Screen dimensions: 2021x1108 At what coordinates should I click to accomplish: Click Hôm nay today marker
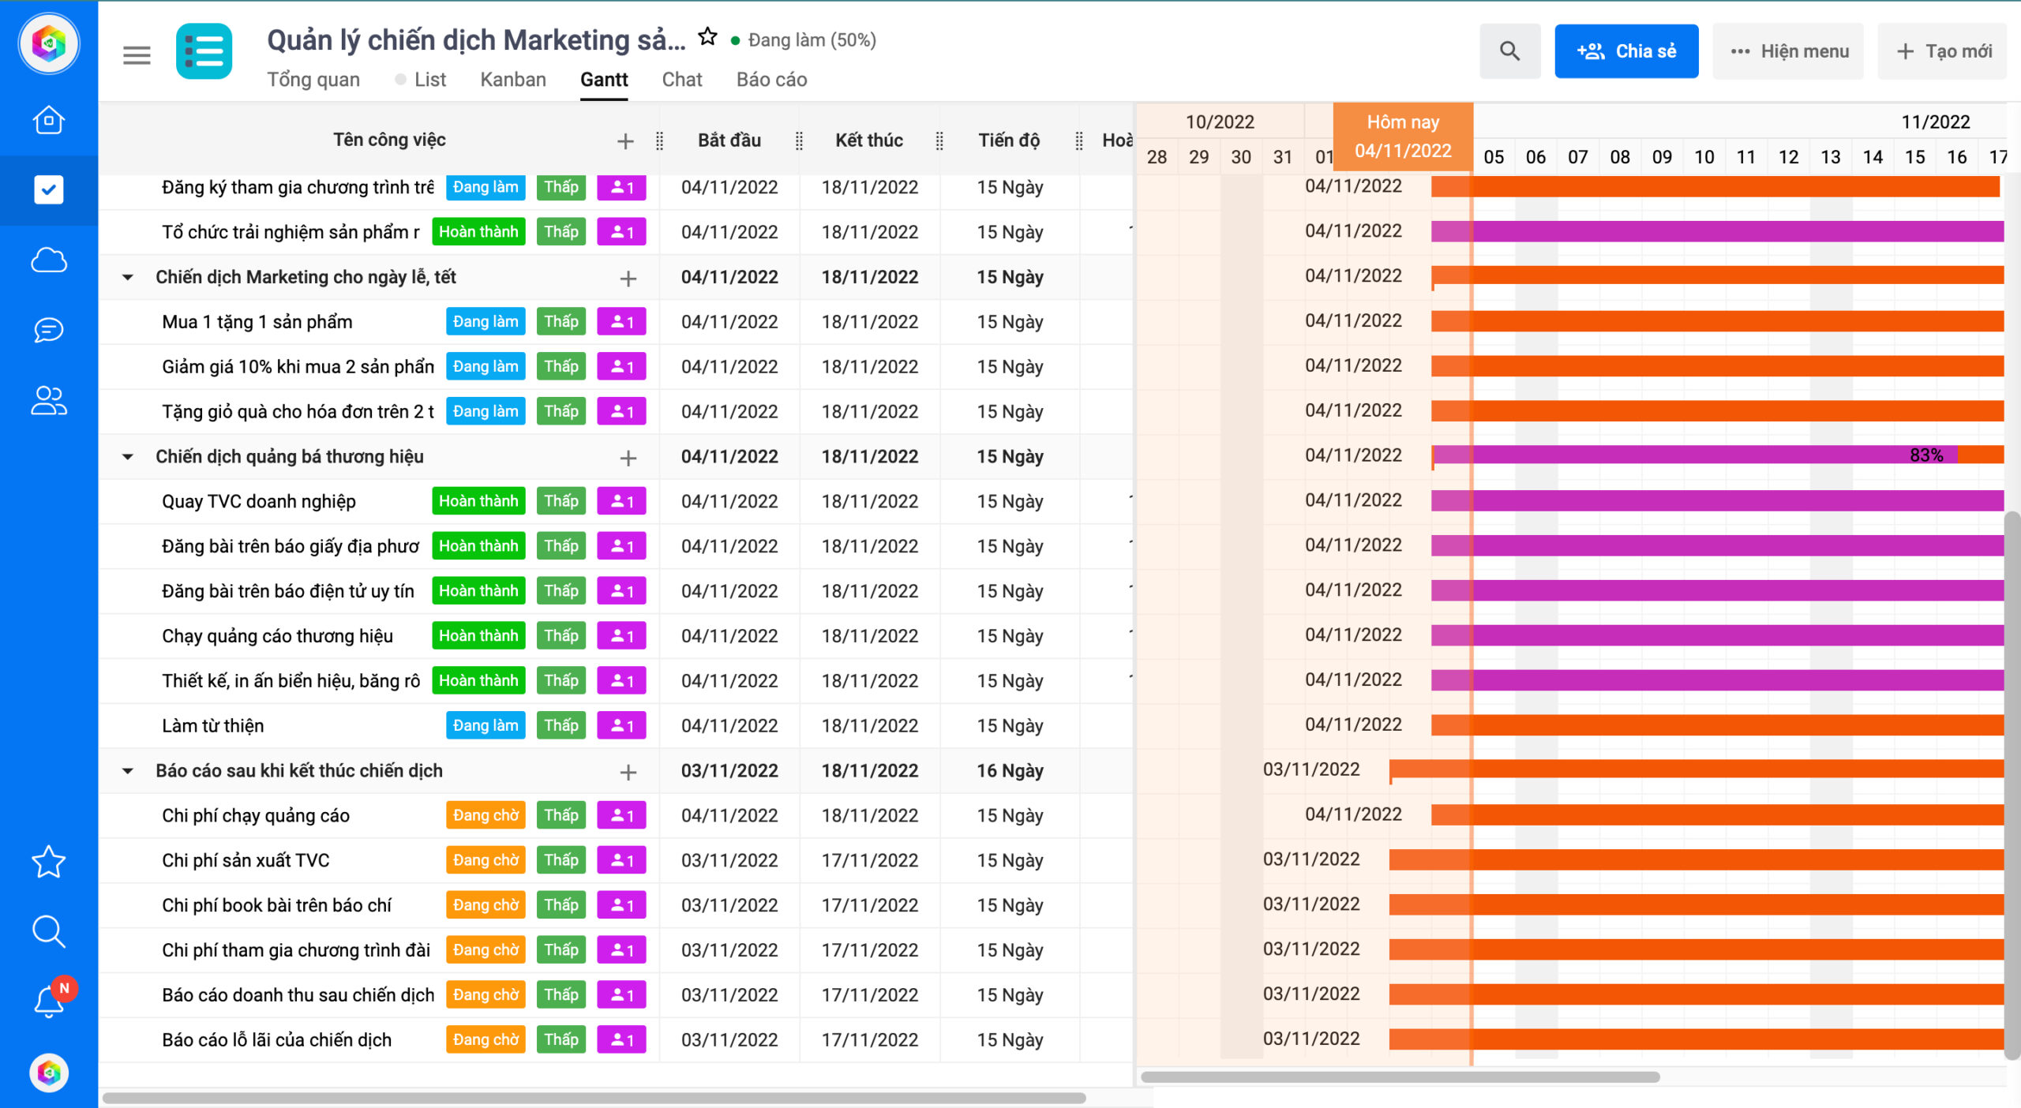[x=1403, y=136]
